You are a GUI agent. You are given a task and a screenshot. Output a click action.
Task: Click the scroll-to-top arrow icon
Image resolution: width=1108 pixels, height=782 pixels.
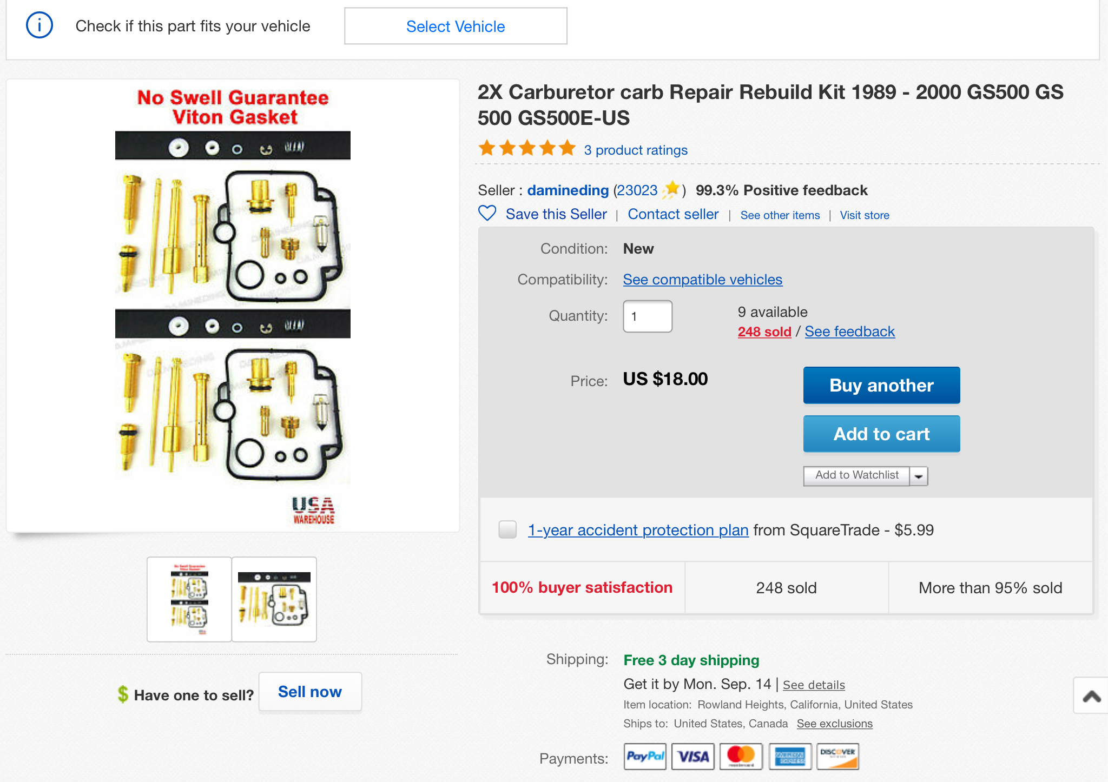click(x=1091, y=696)
